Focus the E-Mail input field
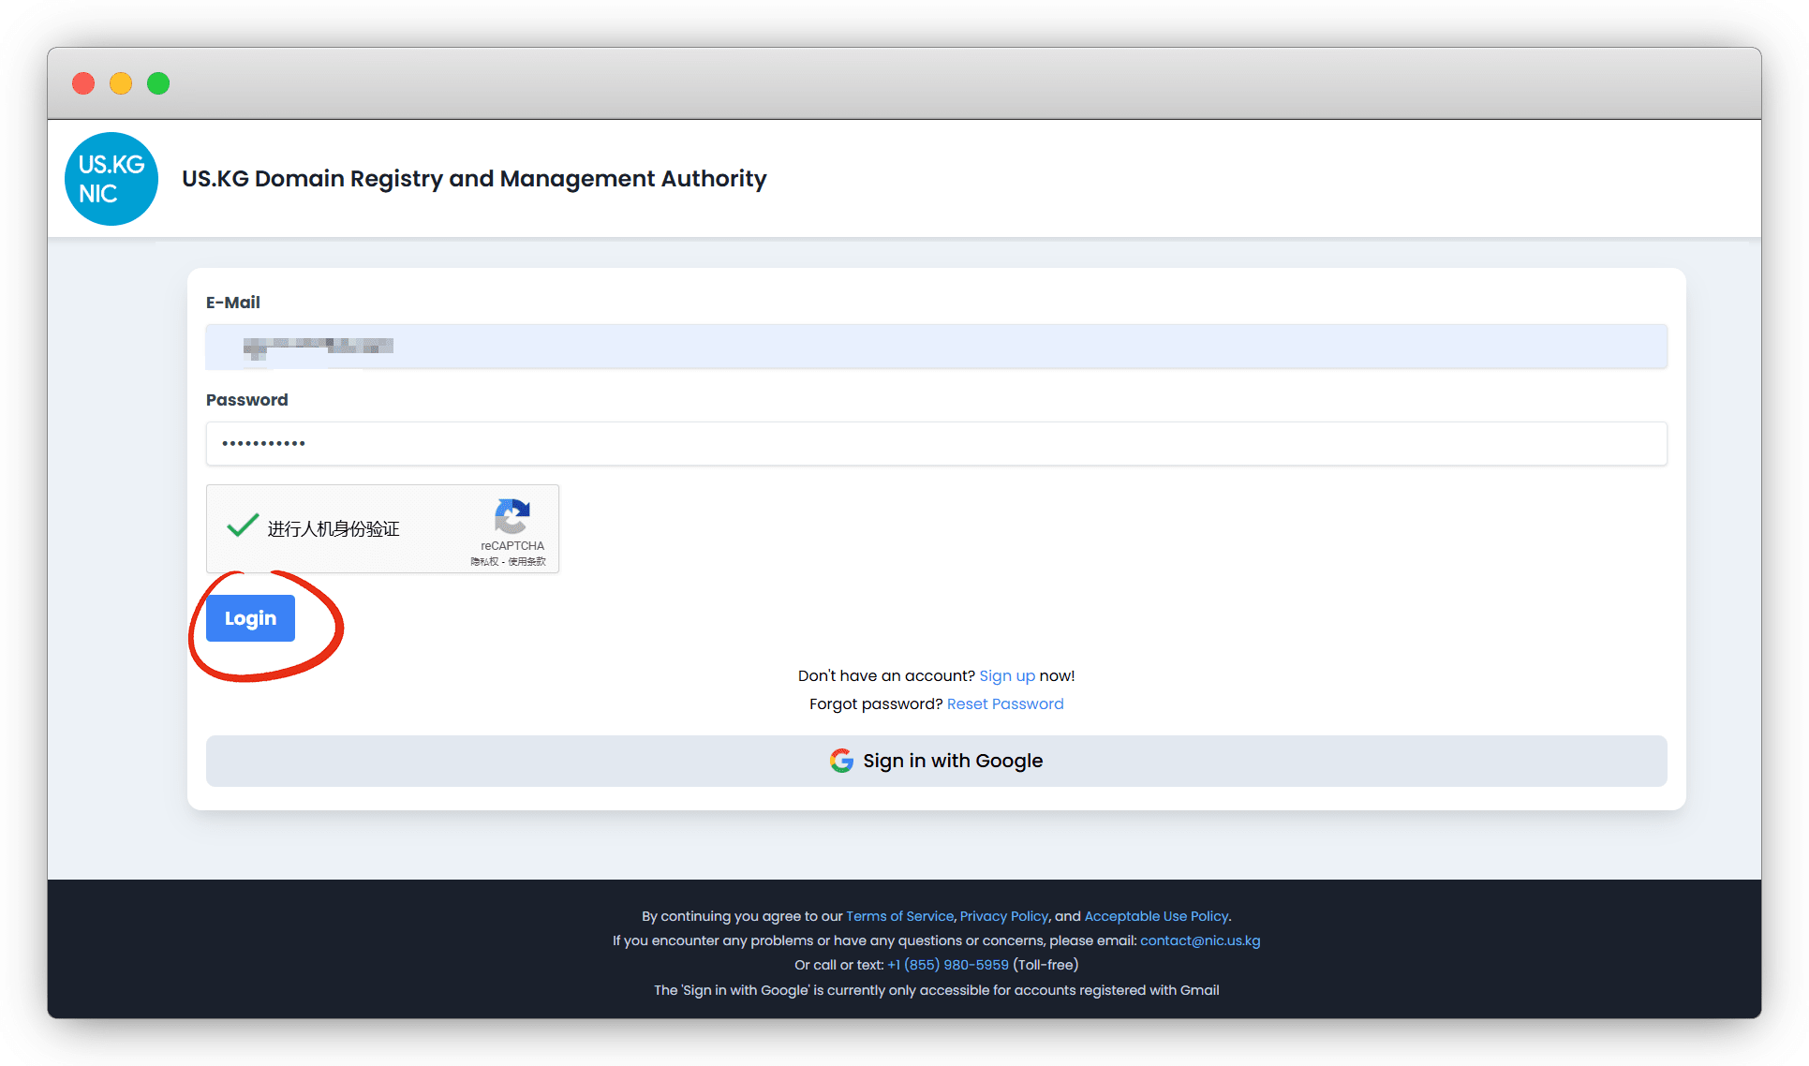The image size is (1809, 1066). 936,347
